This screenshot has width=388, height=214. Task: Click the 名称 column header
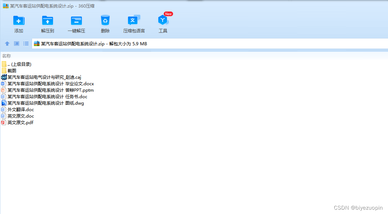[7, 56]
